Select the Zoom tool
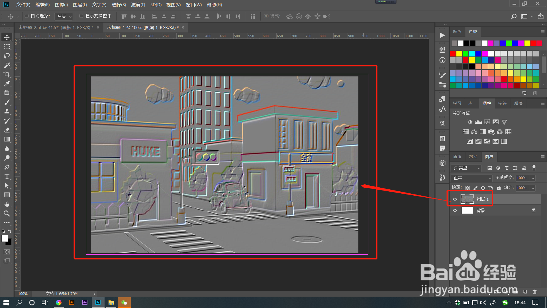Screen dimensions: 547x308 (x=7, y=213)
